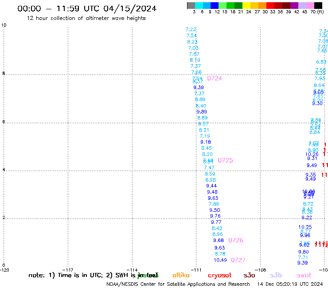The image size is (328, 288).
Task: Click the wave height value 8.78
Action: click(x=220, y=254)
